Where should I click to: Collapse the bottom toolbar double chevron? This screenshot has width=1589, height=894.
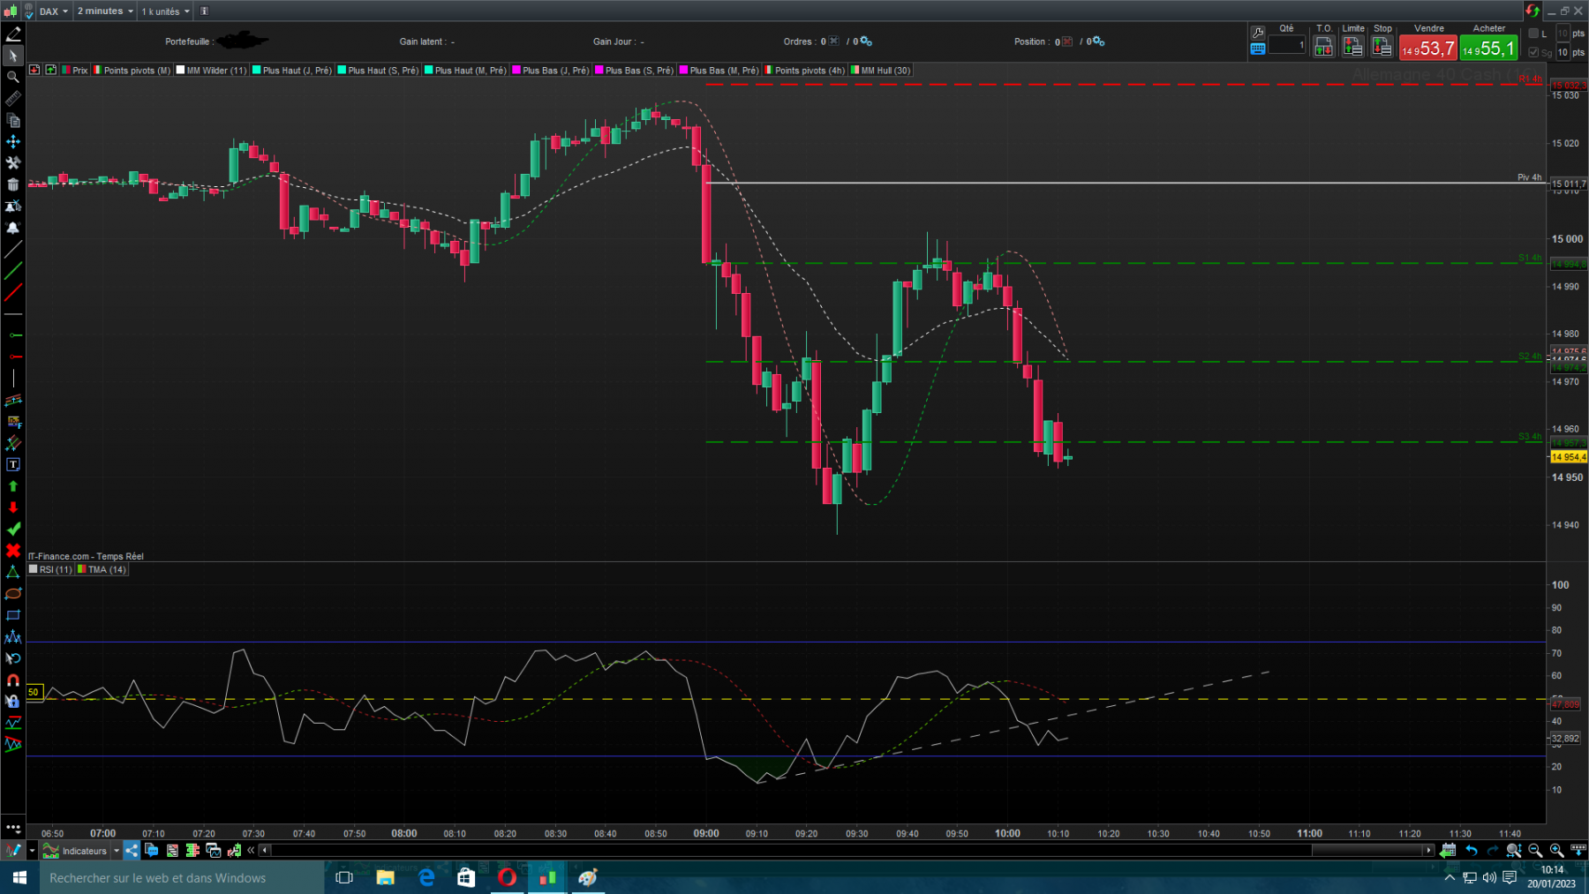tap(251, 850)
